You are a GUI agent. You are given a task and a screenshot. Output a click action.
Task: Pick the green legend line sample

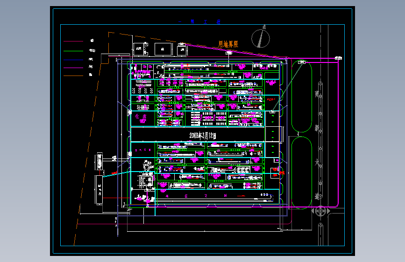click(73, 51)
